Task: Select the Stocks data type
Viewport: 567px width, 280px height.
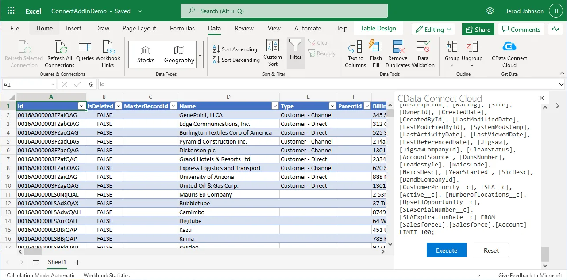Action: [x=146, y=54]
